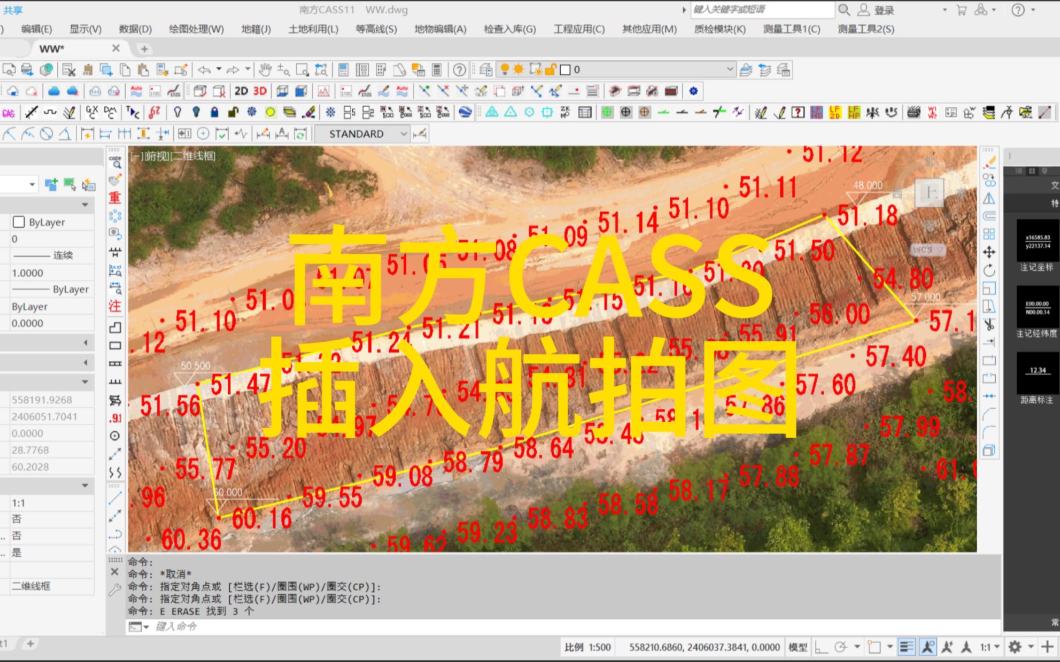Select the Pan hand tool

pyautogui.click(x=266, y=70)
